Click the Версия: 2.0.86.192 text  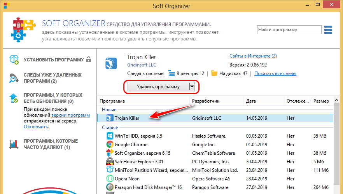(x=248, y=65)
